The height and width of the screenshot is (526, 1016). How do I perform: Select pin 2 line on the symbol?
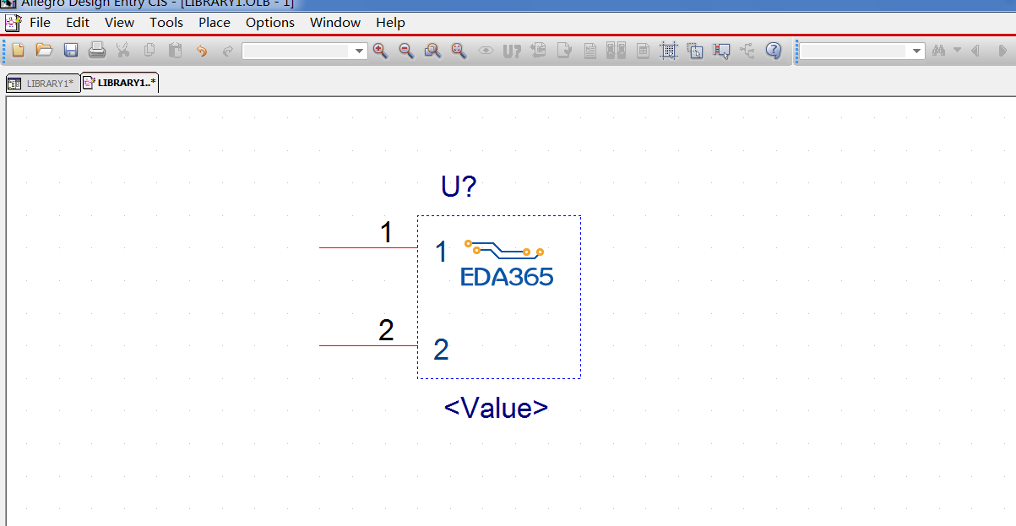[368, 345]
